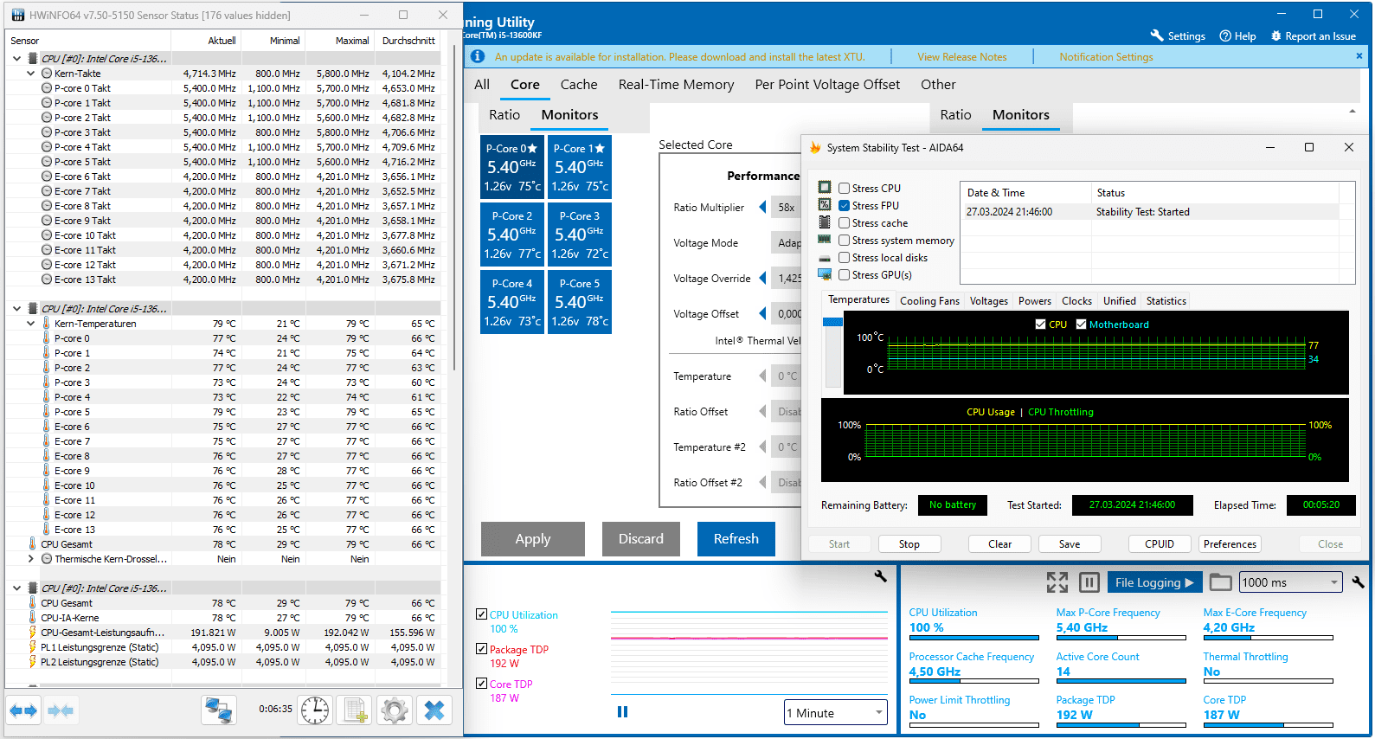Screen dimensions: 1375x739
Task: Switch to Cache tab in XTU
Action: click(579, 84)
